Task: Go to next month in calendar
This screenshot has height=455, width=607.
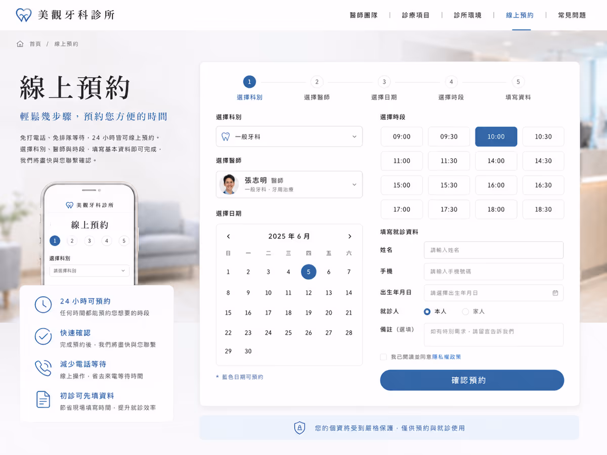Action: (x=350, y=237)
